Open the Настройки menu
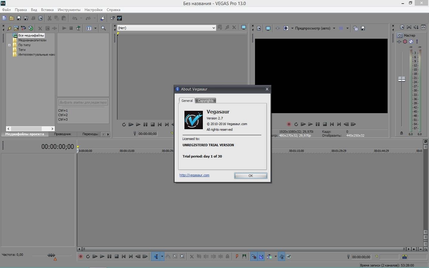 [x=93, y=10]
